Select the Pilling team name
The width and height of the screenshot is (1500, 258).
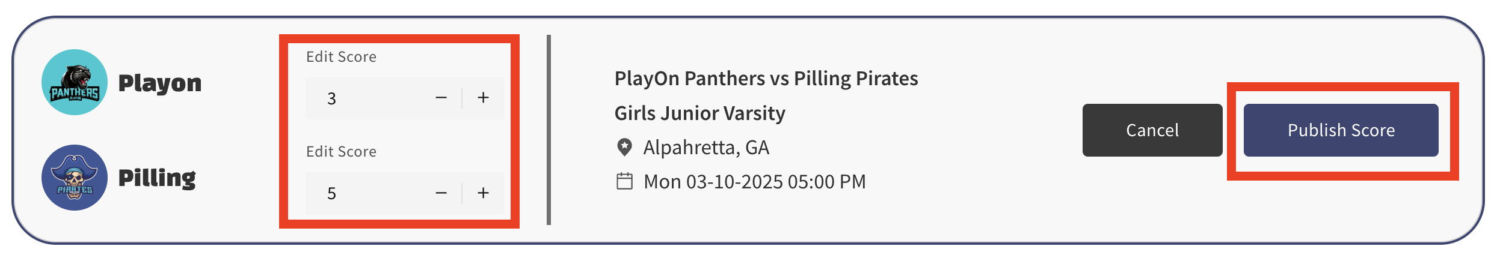click(157, 178)
